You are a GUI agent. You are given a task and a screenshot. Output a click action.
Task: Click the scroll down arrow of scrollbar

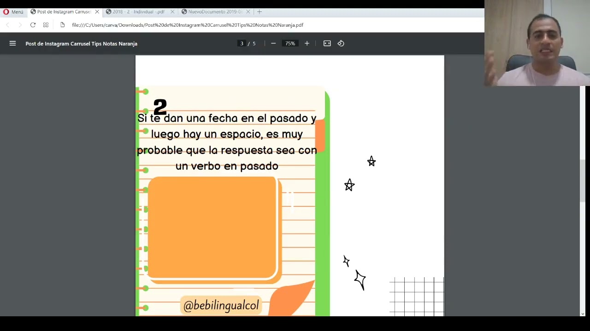pos(583,314)
